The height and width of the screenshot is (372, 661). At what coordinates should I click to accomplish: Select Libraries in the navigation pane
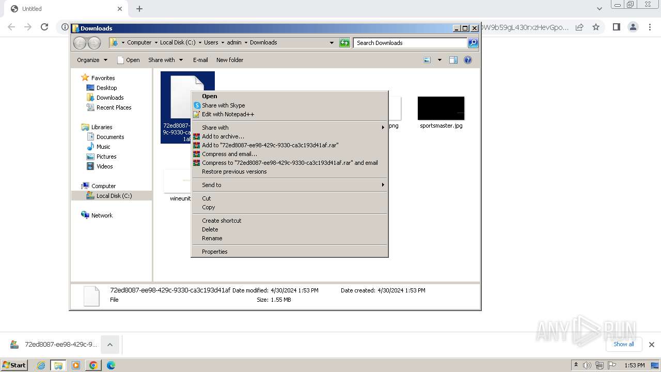[x=102, y=127]
